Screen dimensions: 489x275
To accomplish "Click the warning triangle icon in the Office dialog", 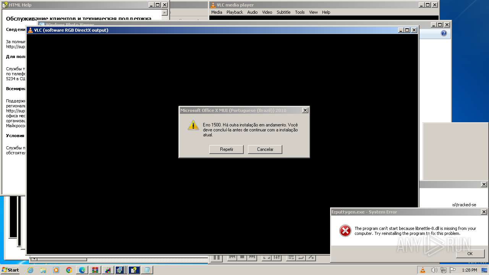I will [x=193, y=125].
